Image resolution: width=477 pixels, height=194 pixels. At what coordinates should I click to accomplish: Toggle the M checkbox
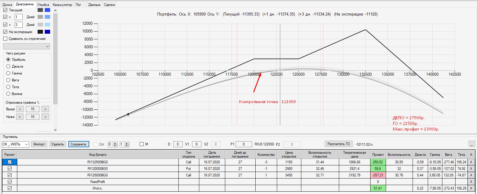(142, 144)
